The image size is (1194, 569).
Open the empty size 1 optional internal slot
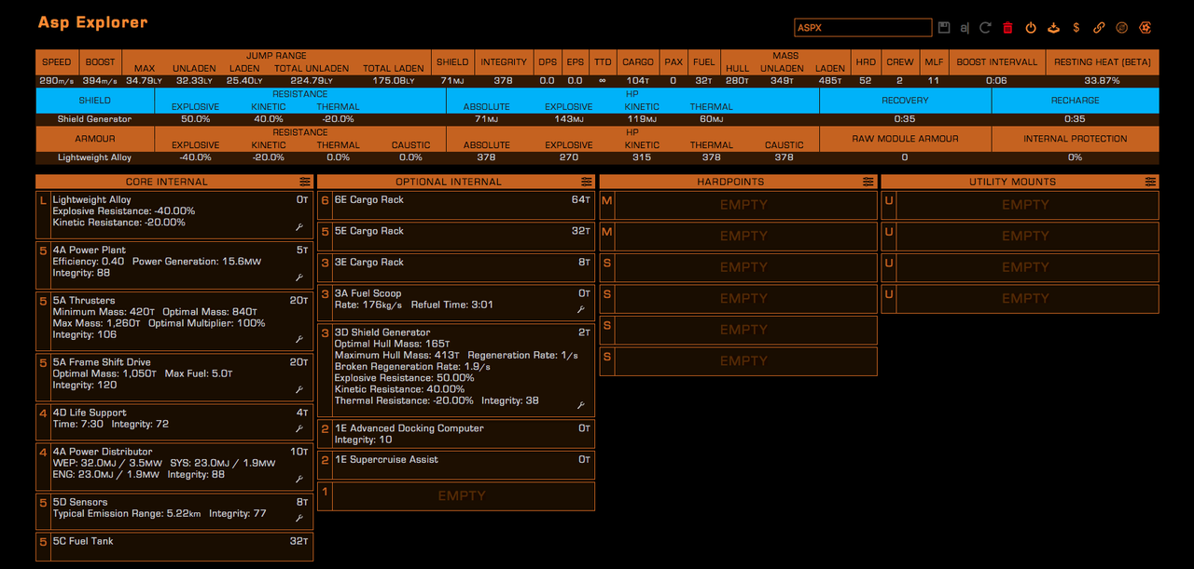click(456, 496)
